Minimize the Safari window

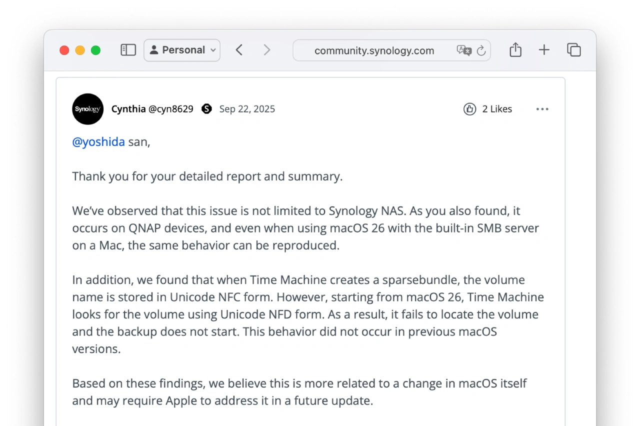tap(80, 50)
